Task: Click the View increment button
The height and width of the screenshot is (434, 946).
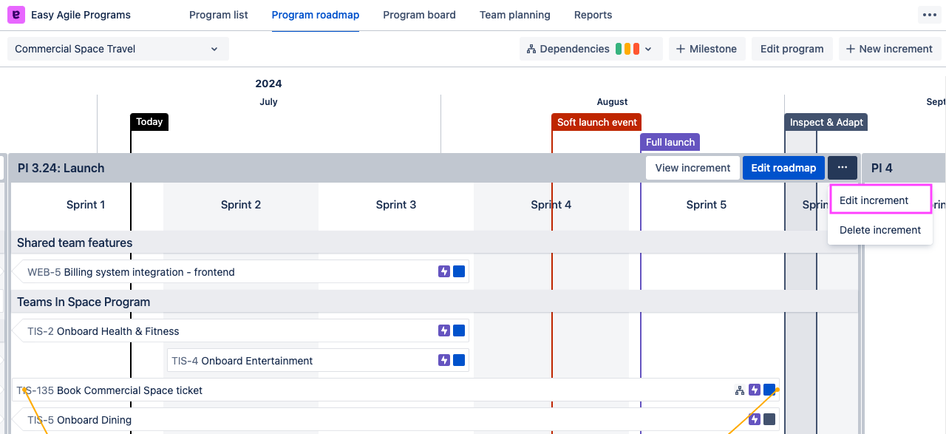Action: [693, 168]
